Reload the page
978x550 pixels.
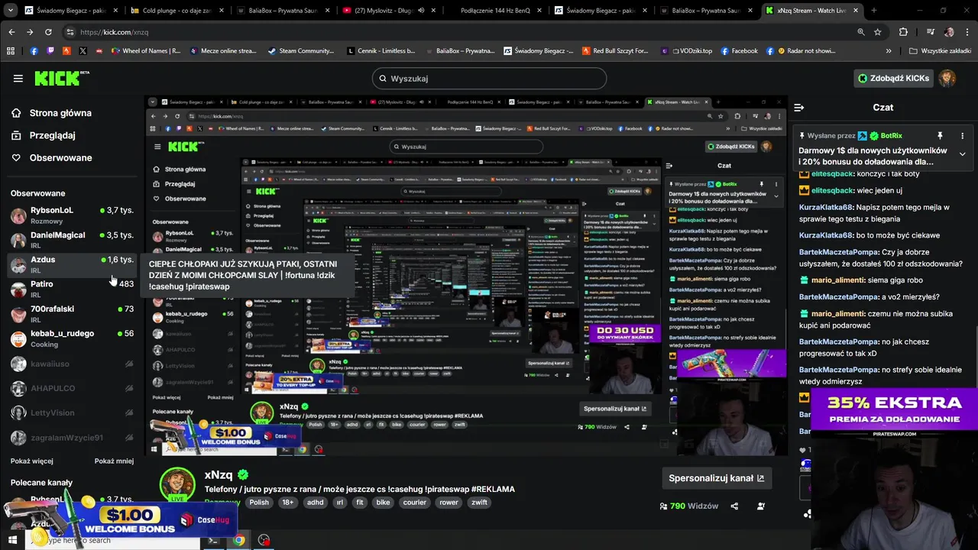[48, 32]
